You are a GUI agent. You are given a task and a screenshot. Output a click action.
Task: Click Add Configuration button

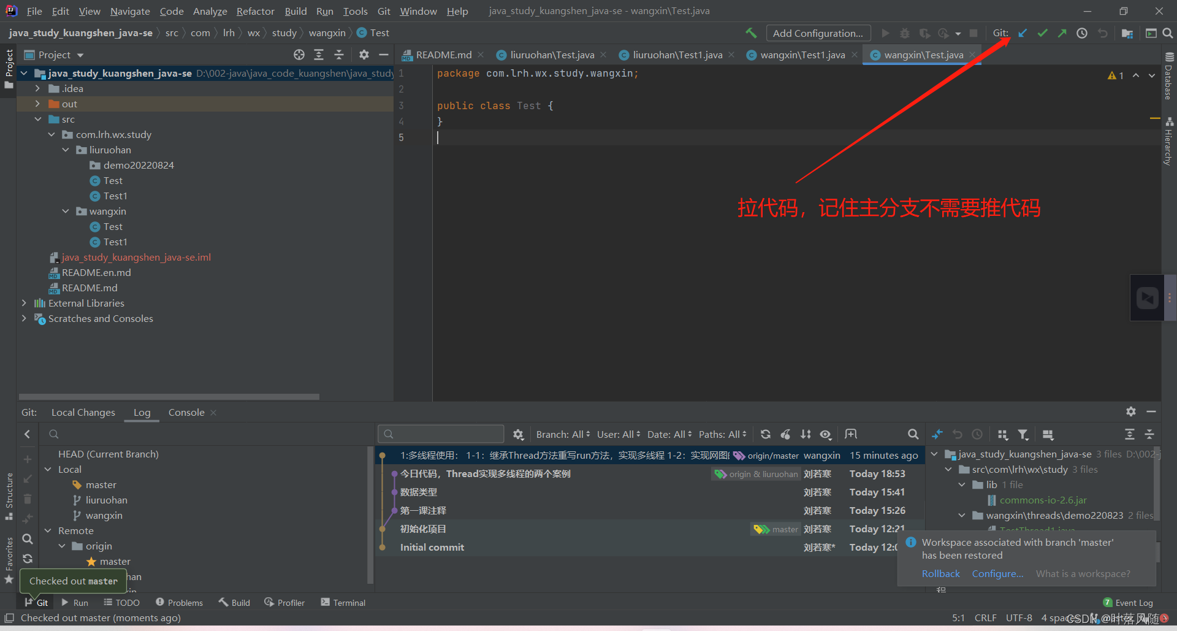(818, 33)
